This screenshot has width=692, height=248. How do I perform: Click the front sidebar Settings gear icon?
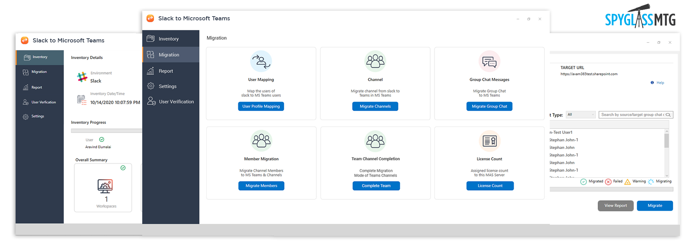click(151, 86)
